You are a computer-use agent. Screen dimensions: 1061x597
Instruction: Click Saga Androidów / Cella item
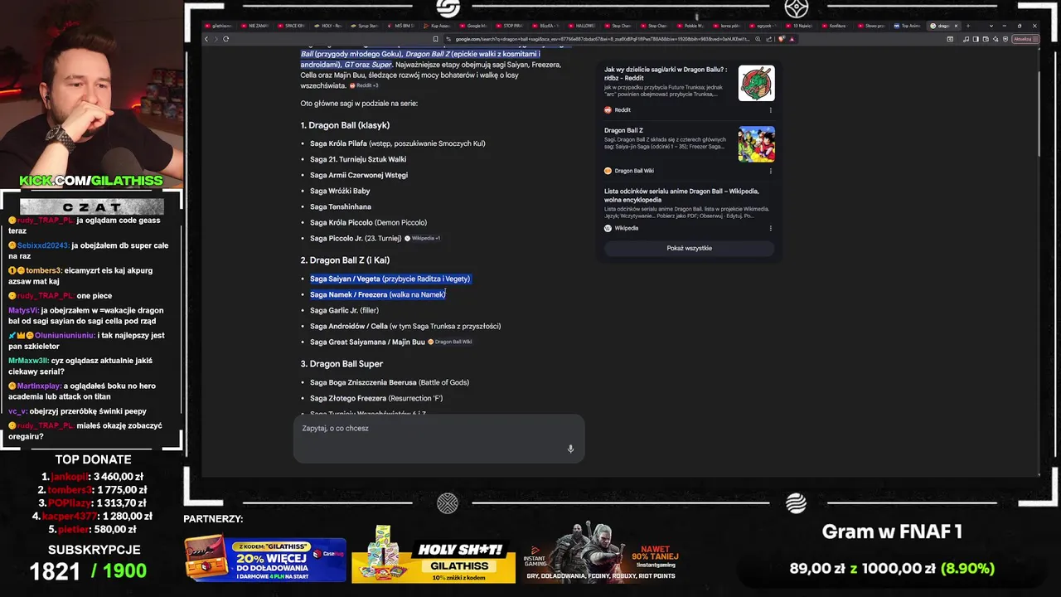(405, 326)
